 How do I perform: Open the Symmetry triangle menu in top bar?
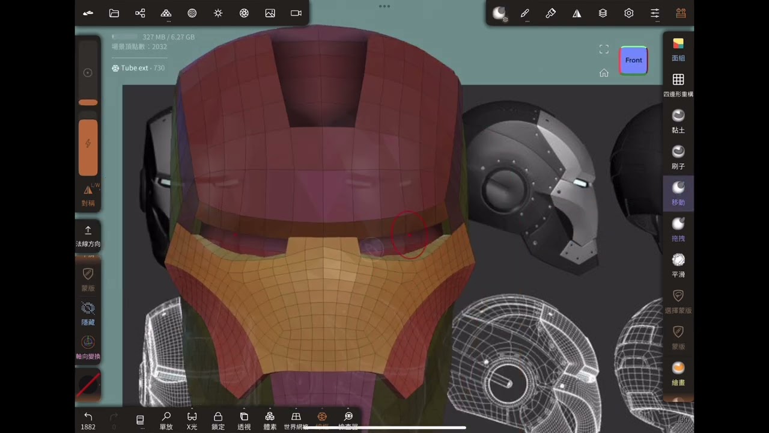(x=577, y=13)
